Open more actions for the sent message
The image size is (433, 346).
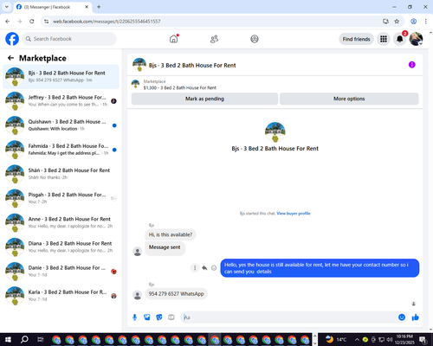coord(195,268)
